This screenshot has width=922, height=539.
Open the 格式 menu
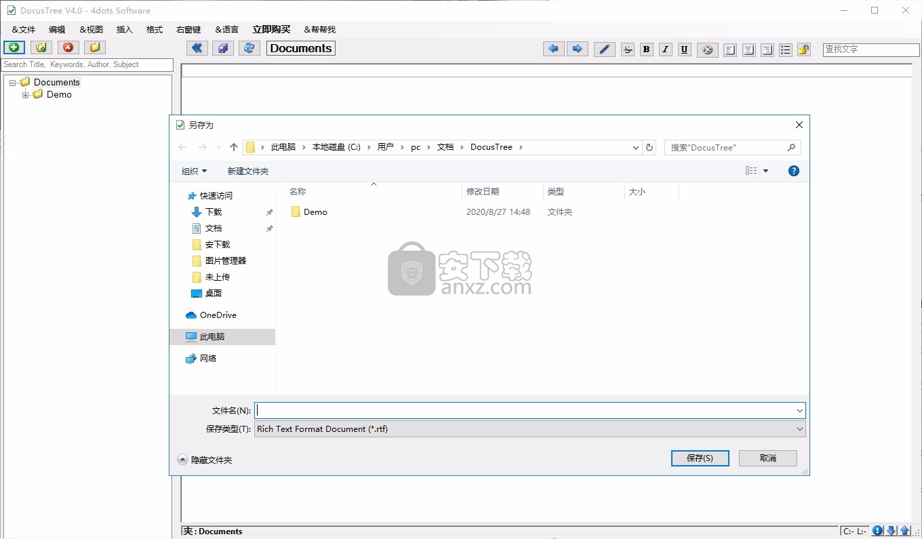click(x=155, y=30)
